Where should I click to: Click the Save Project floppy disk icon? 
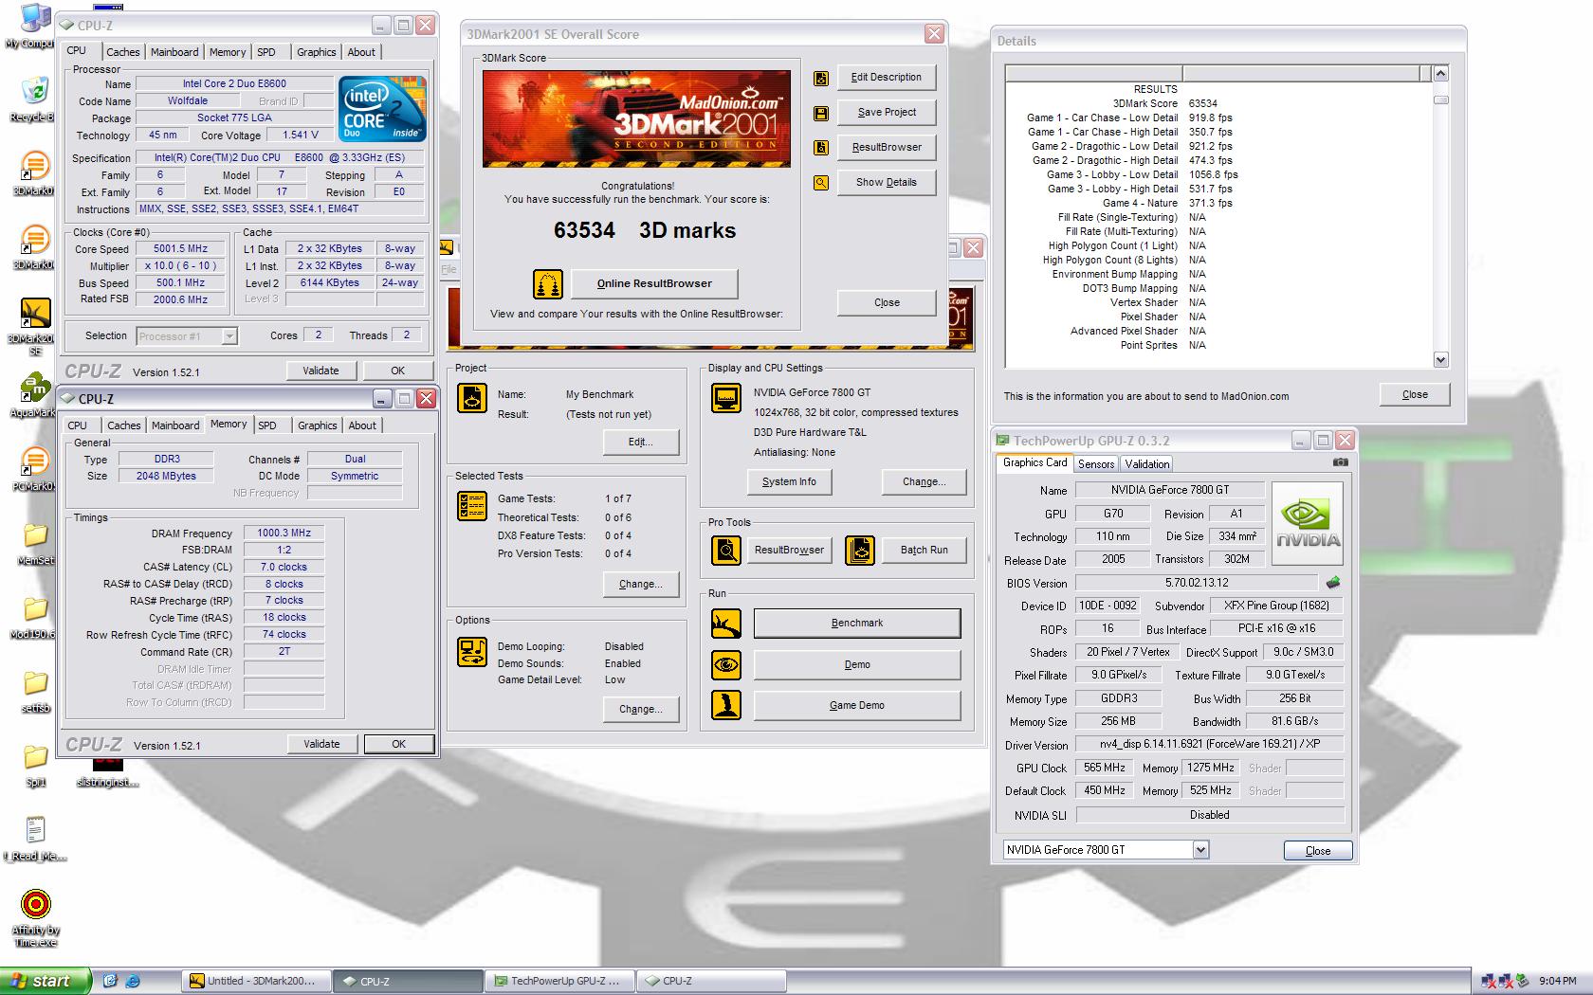(x=821, y=114)
